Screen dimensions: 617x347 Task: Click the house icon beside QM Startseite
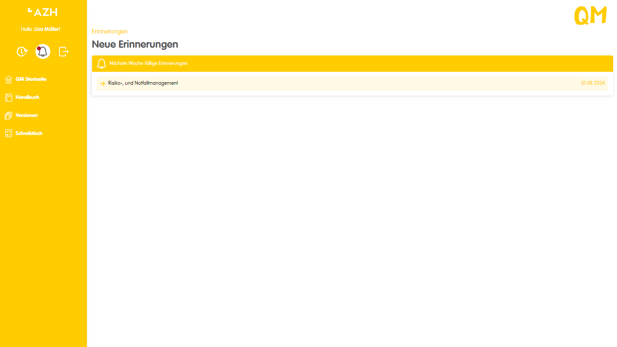[x=8, y=80]
